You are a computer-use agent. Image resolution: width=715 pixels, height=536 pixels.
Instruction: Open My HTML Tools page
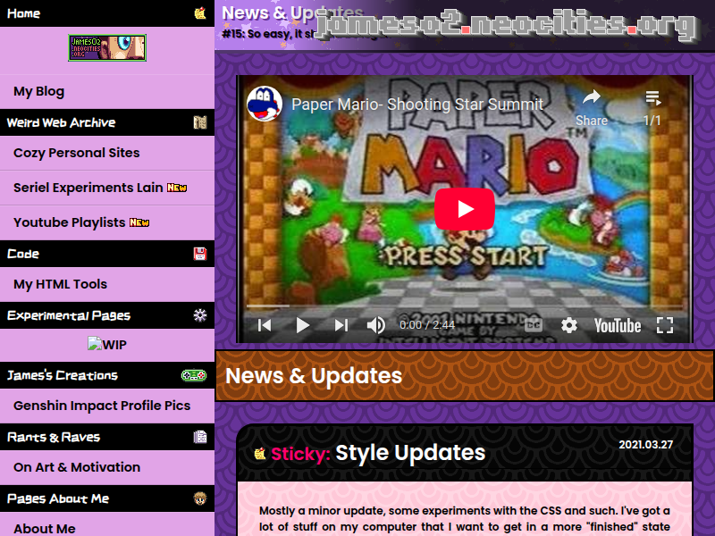[60, 284]
